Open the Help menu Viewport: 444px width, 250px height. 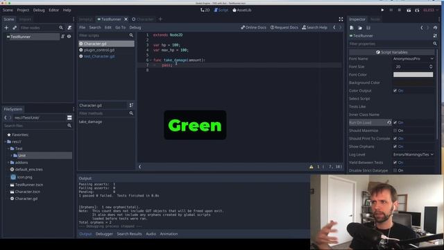(67, 10)
